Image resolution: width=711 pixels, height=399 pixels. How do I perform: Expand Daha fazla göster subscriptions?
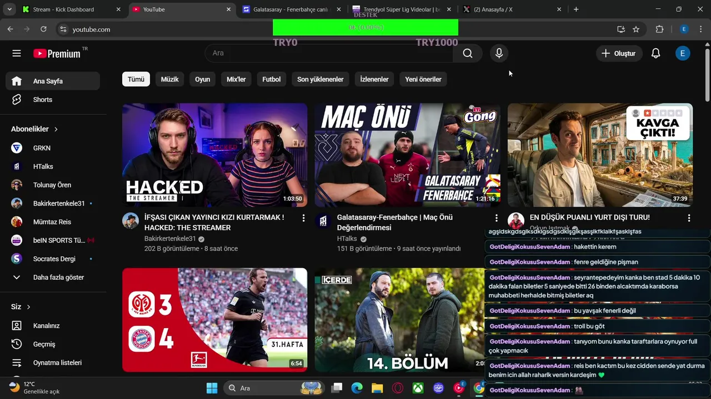click(x=53, y=277)
